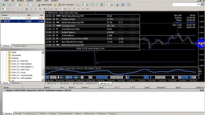Tile chart windows icon
Viewport: 205px width, 115px height.
[x=102, y=5]
